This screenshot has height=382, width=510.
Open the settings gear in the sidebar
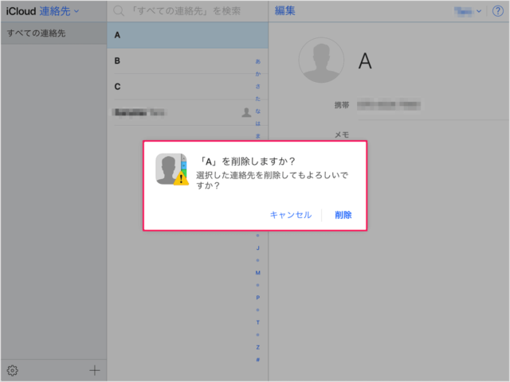click(12, 370)
